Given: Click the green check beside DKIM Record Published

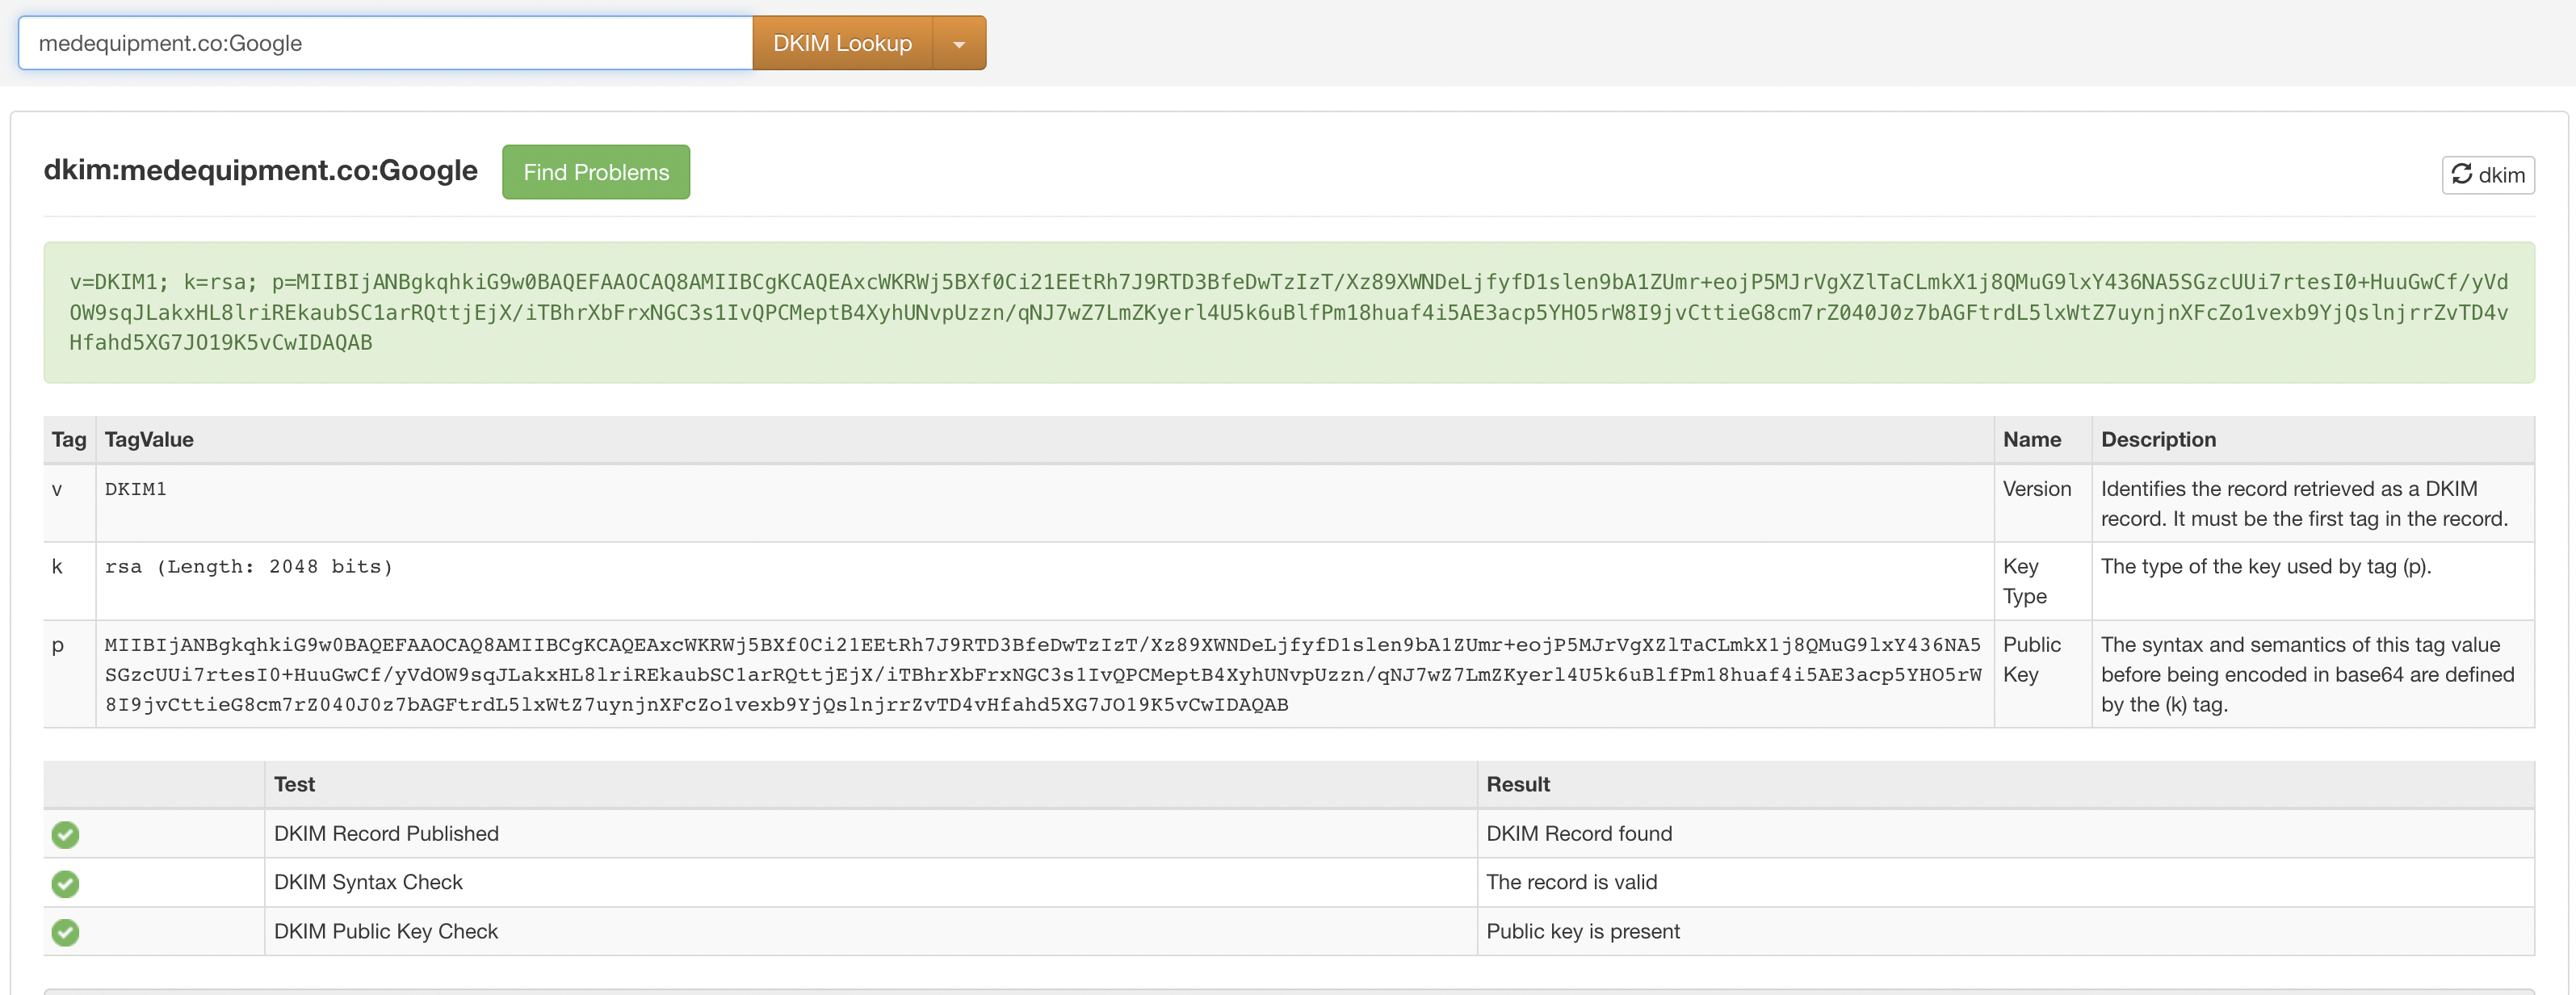Looking at the screenshot, I should pos(66,834).
